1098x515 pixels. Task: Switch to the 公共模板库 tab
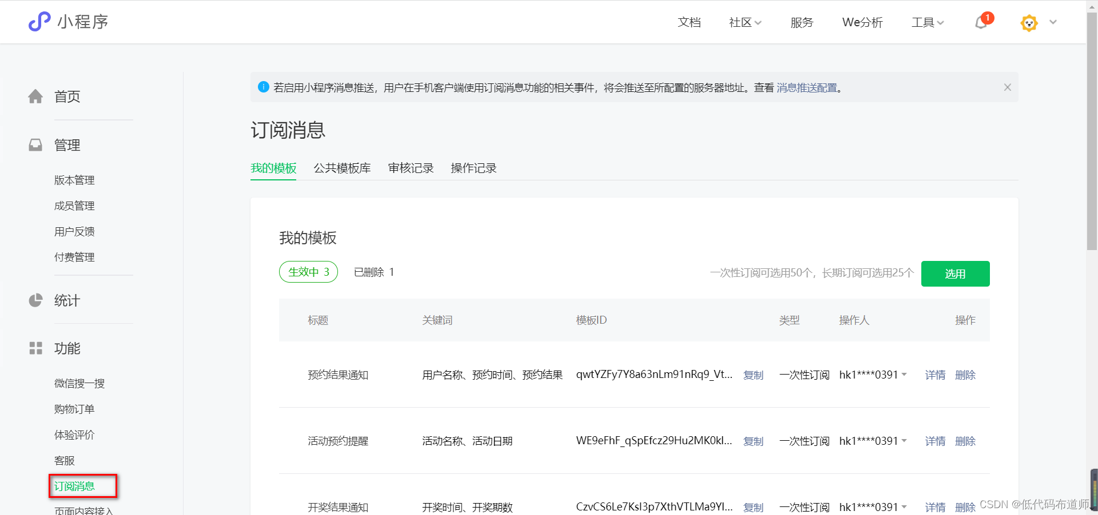pyautogui.click(x=342, y=168)
